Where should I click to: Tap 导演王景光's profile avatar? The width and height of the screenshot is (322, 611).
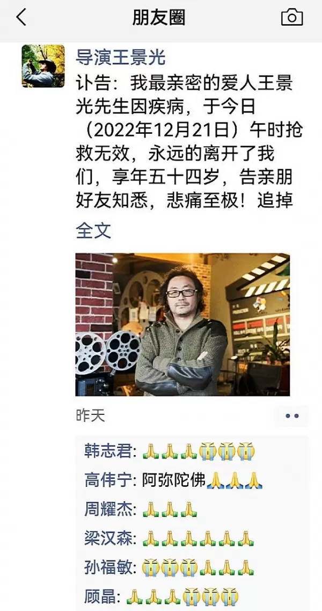[x=43, y=66]
